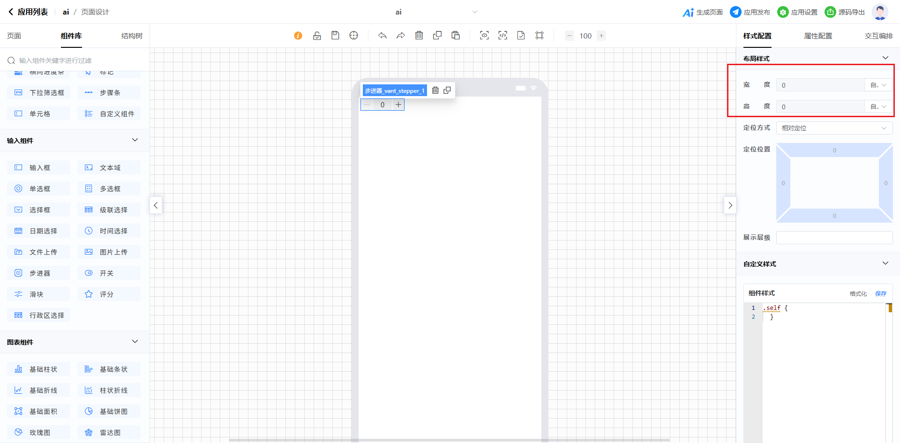Switch to the 属性配置 tab
This screenshot has height=443, width=900.
point(818,36)
